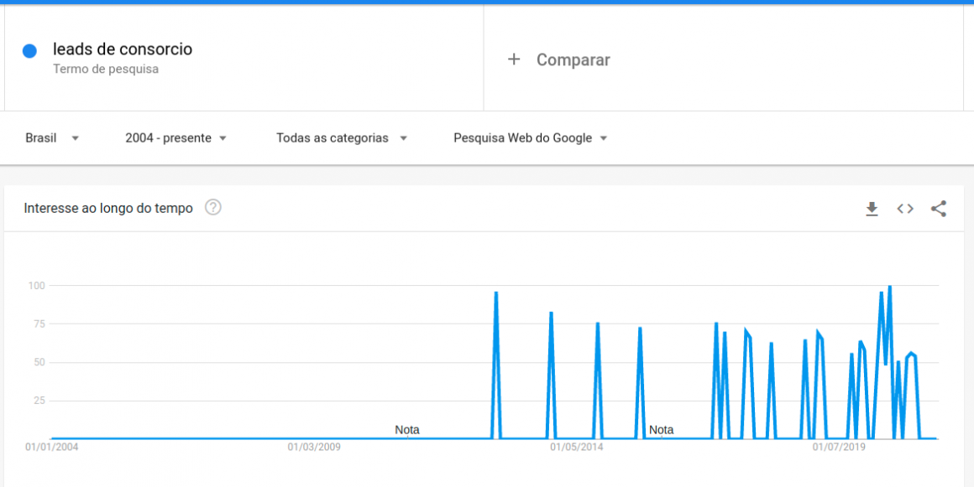Click the blue dot of search term
974x487 pixels.
click(29, 51)
